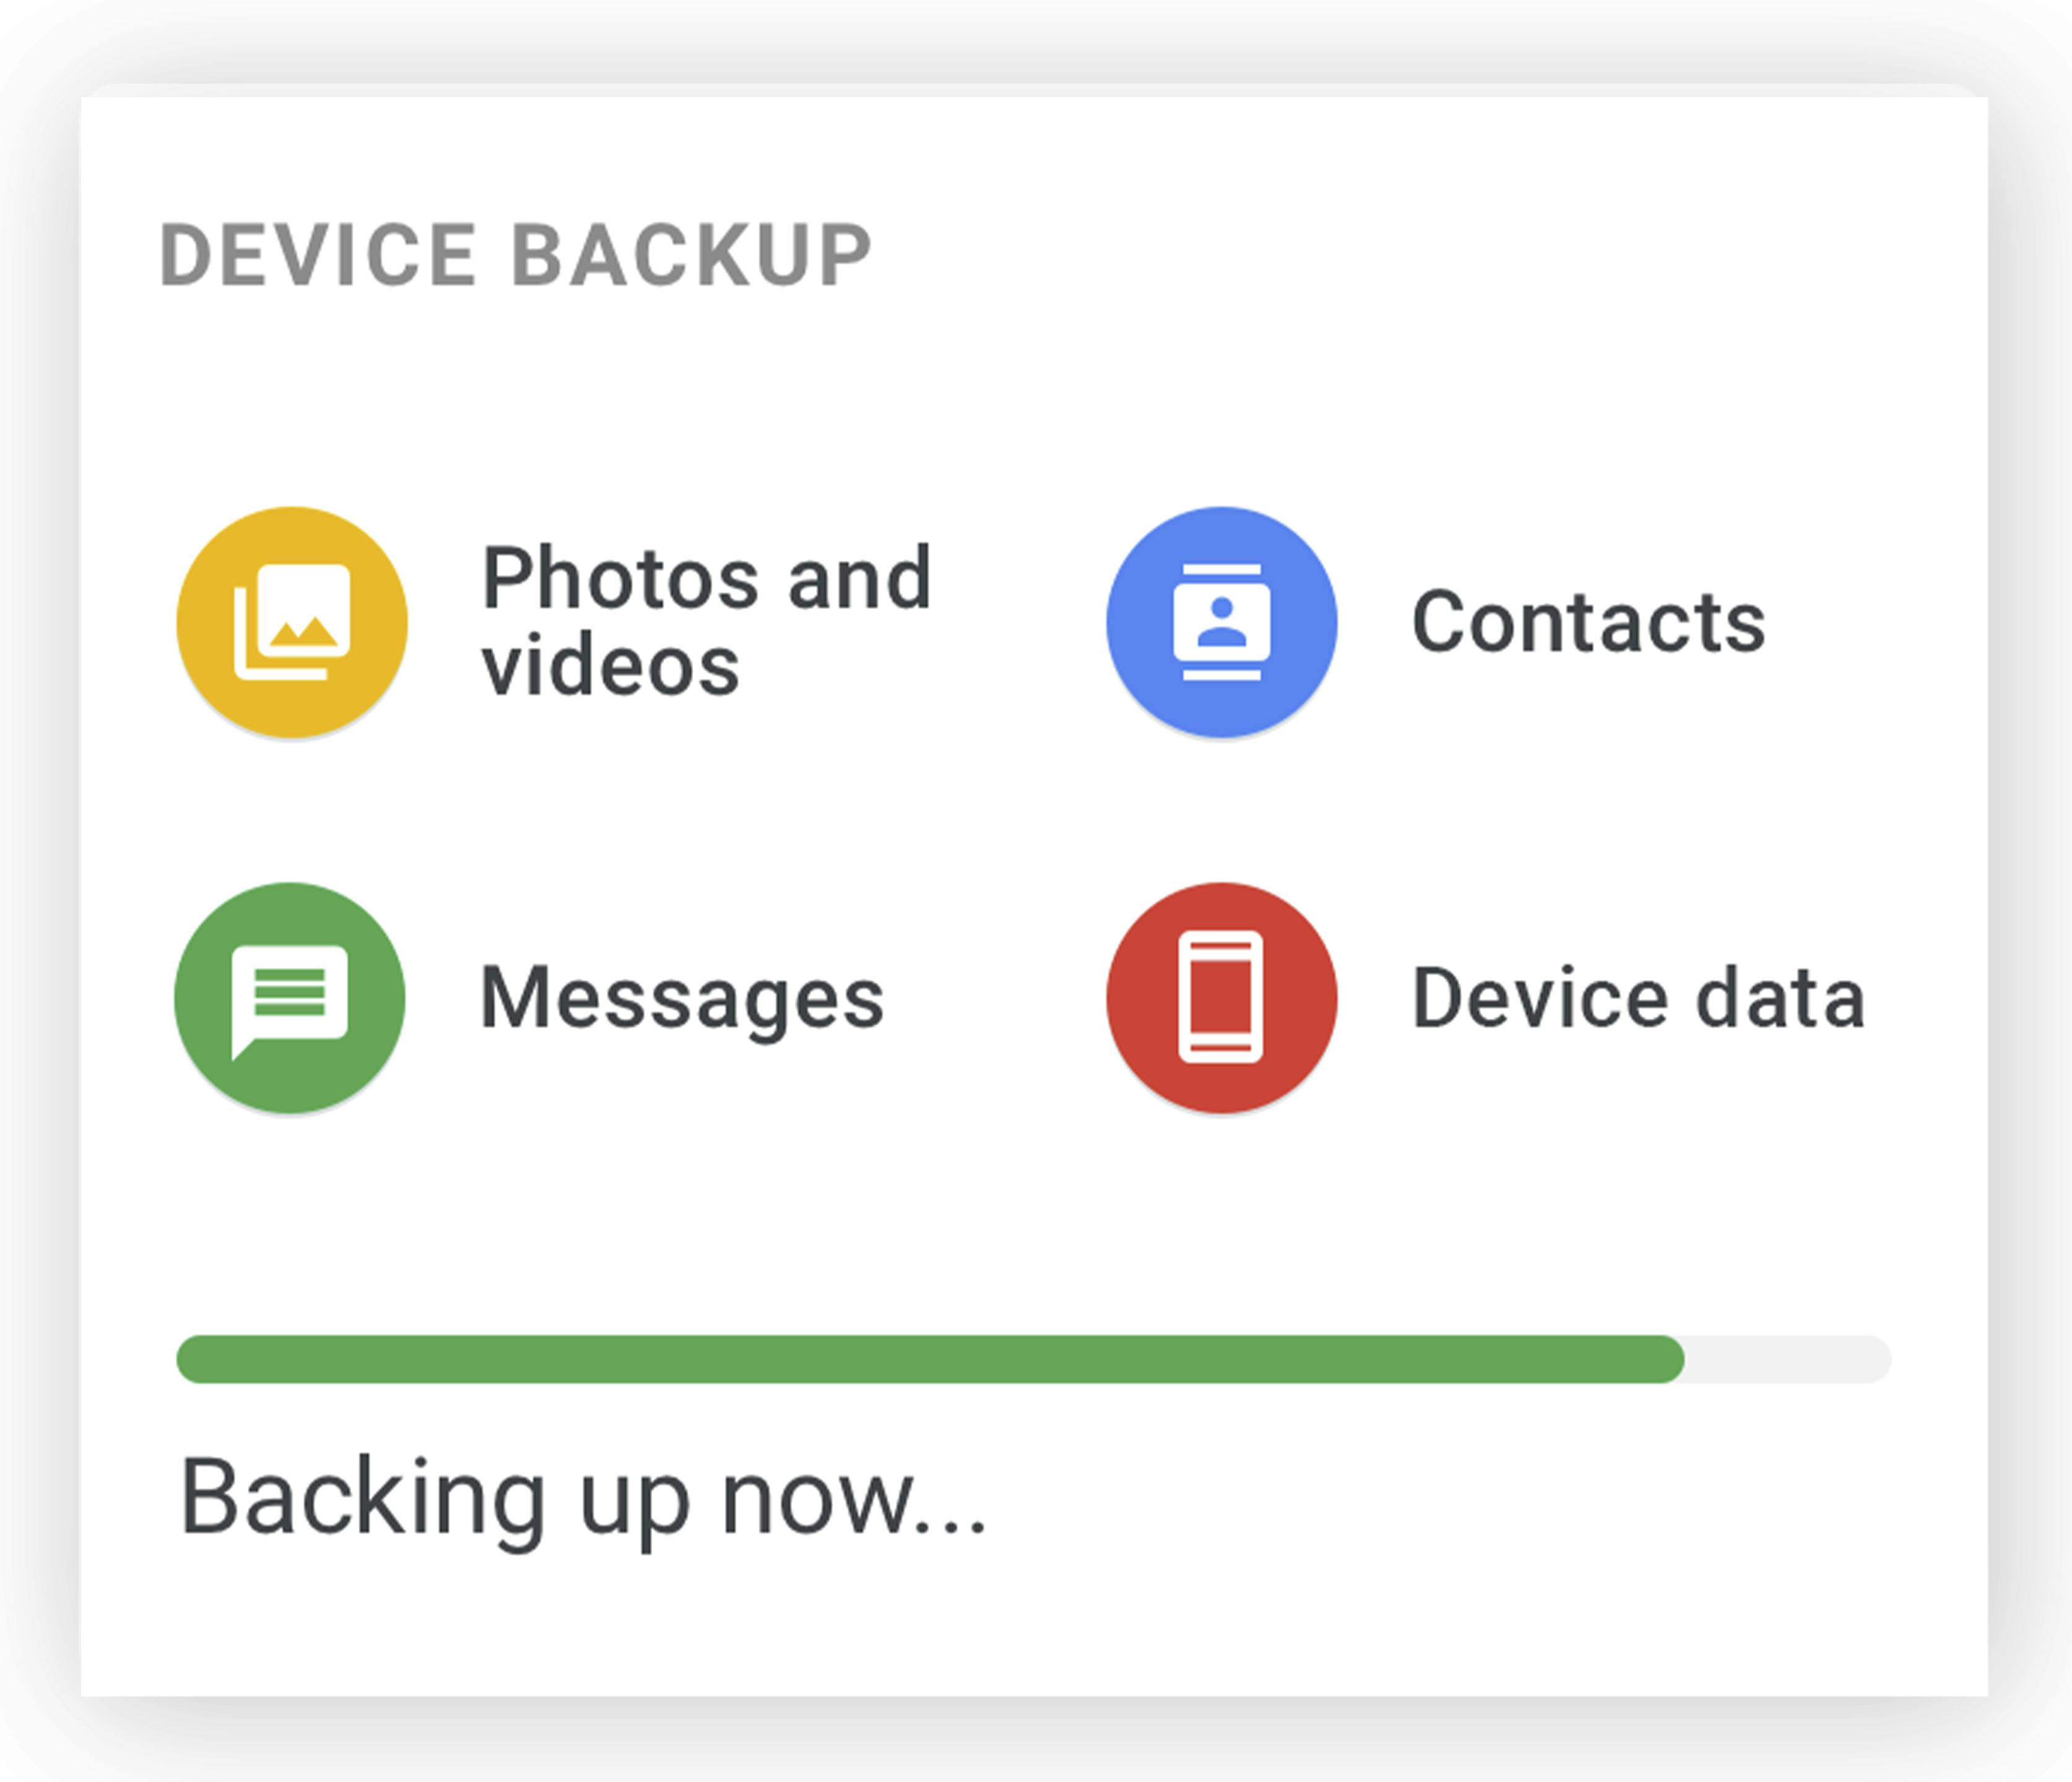Open the red Device data icon
This screenshot has width=2072, height=1782.
(1221, 997)
